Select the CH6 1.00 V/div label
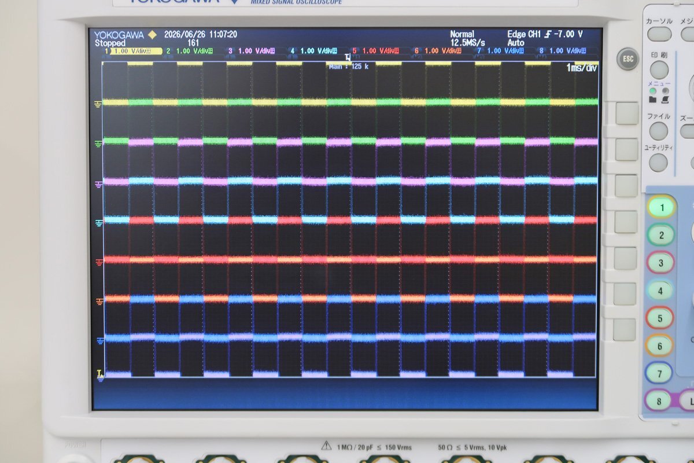This screenshot has height=463, width=694. pyautogui.click(x=442, y=51)
